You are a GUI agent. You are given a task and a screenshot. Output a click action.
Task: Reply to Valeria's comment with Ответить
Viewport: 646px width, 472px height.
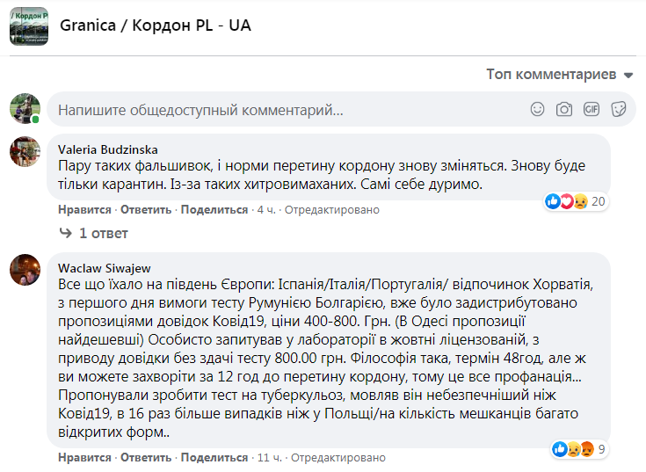coord(146,210)
